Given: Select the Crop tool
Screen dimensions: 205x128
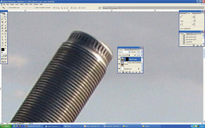Looking at the screenshot, I should click(x=2, y=22).
